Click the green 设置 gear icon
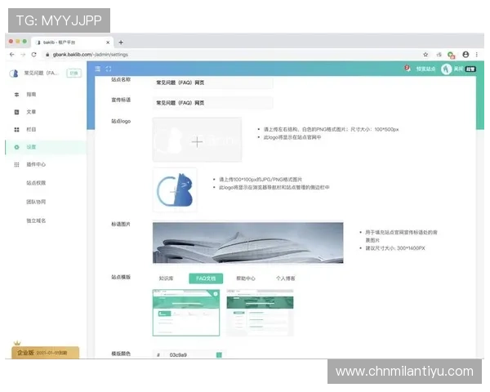Screen dimensions: 490x392 pyautogui.click(x=16, y=147)
